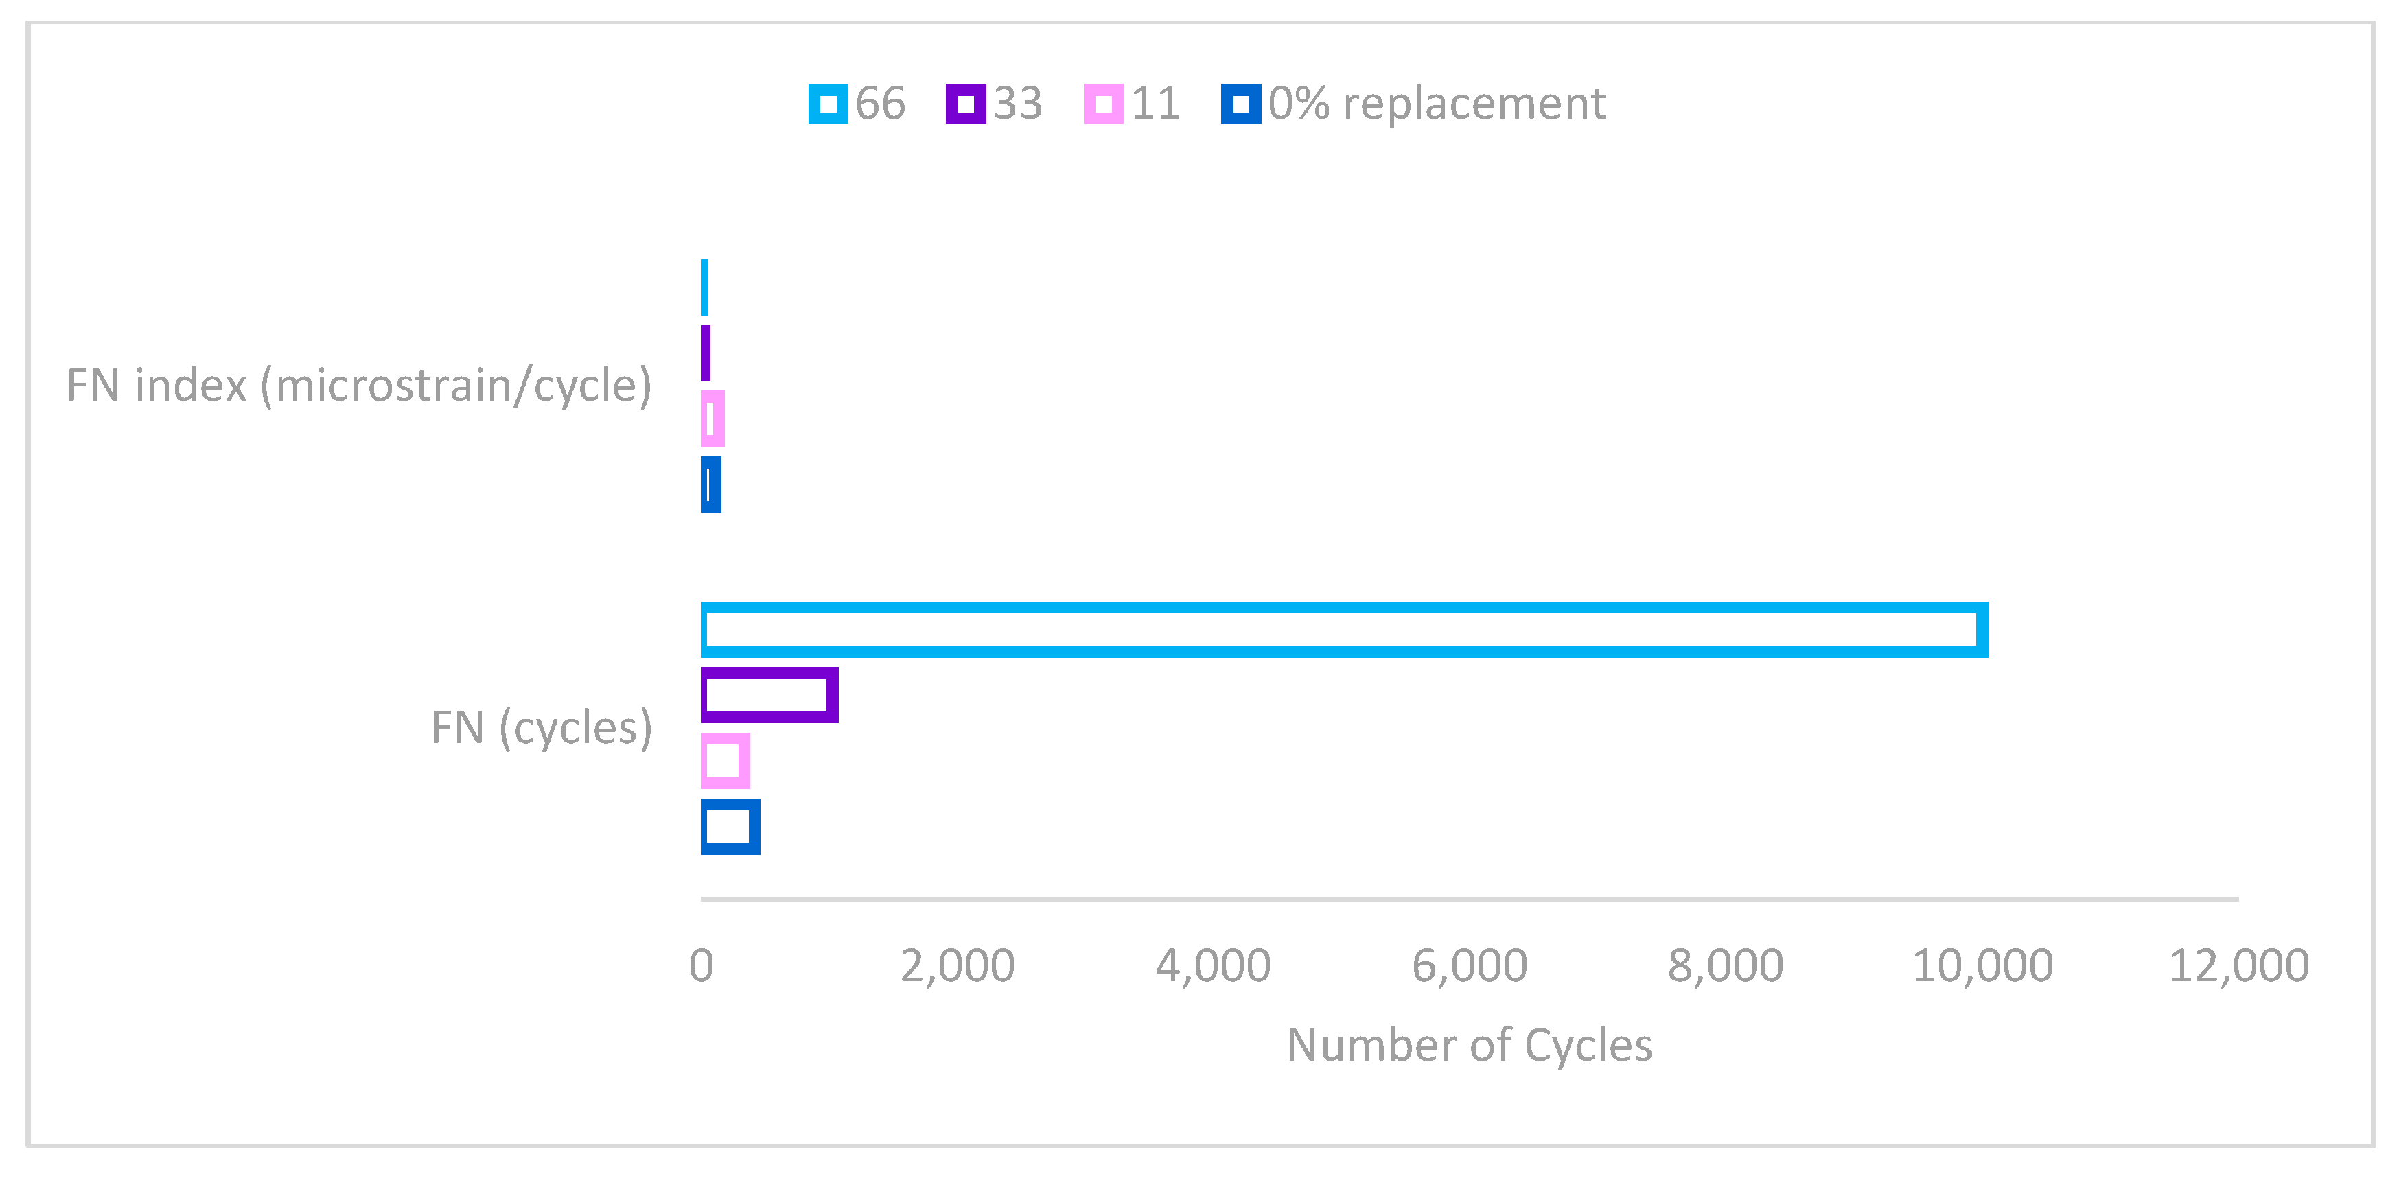
Task: Select the long cyan FN (cycles) bar
Action: tap(1343, 630)
